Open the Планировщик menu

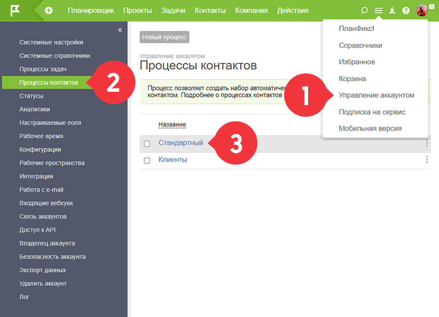click(x=91, y=11)
